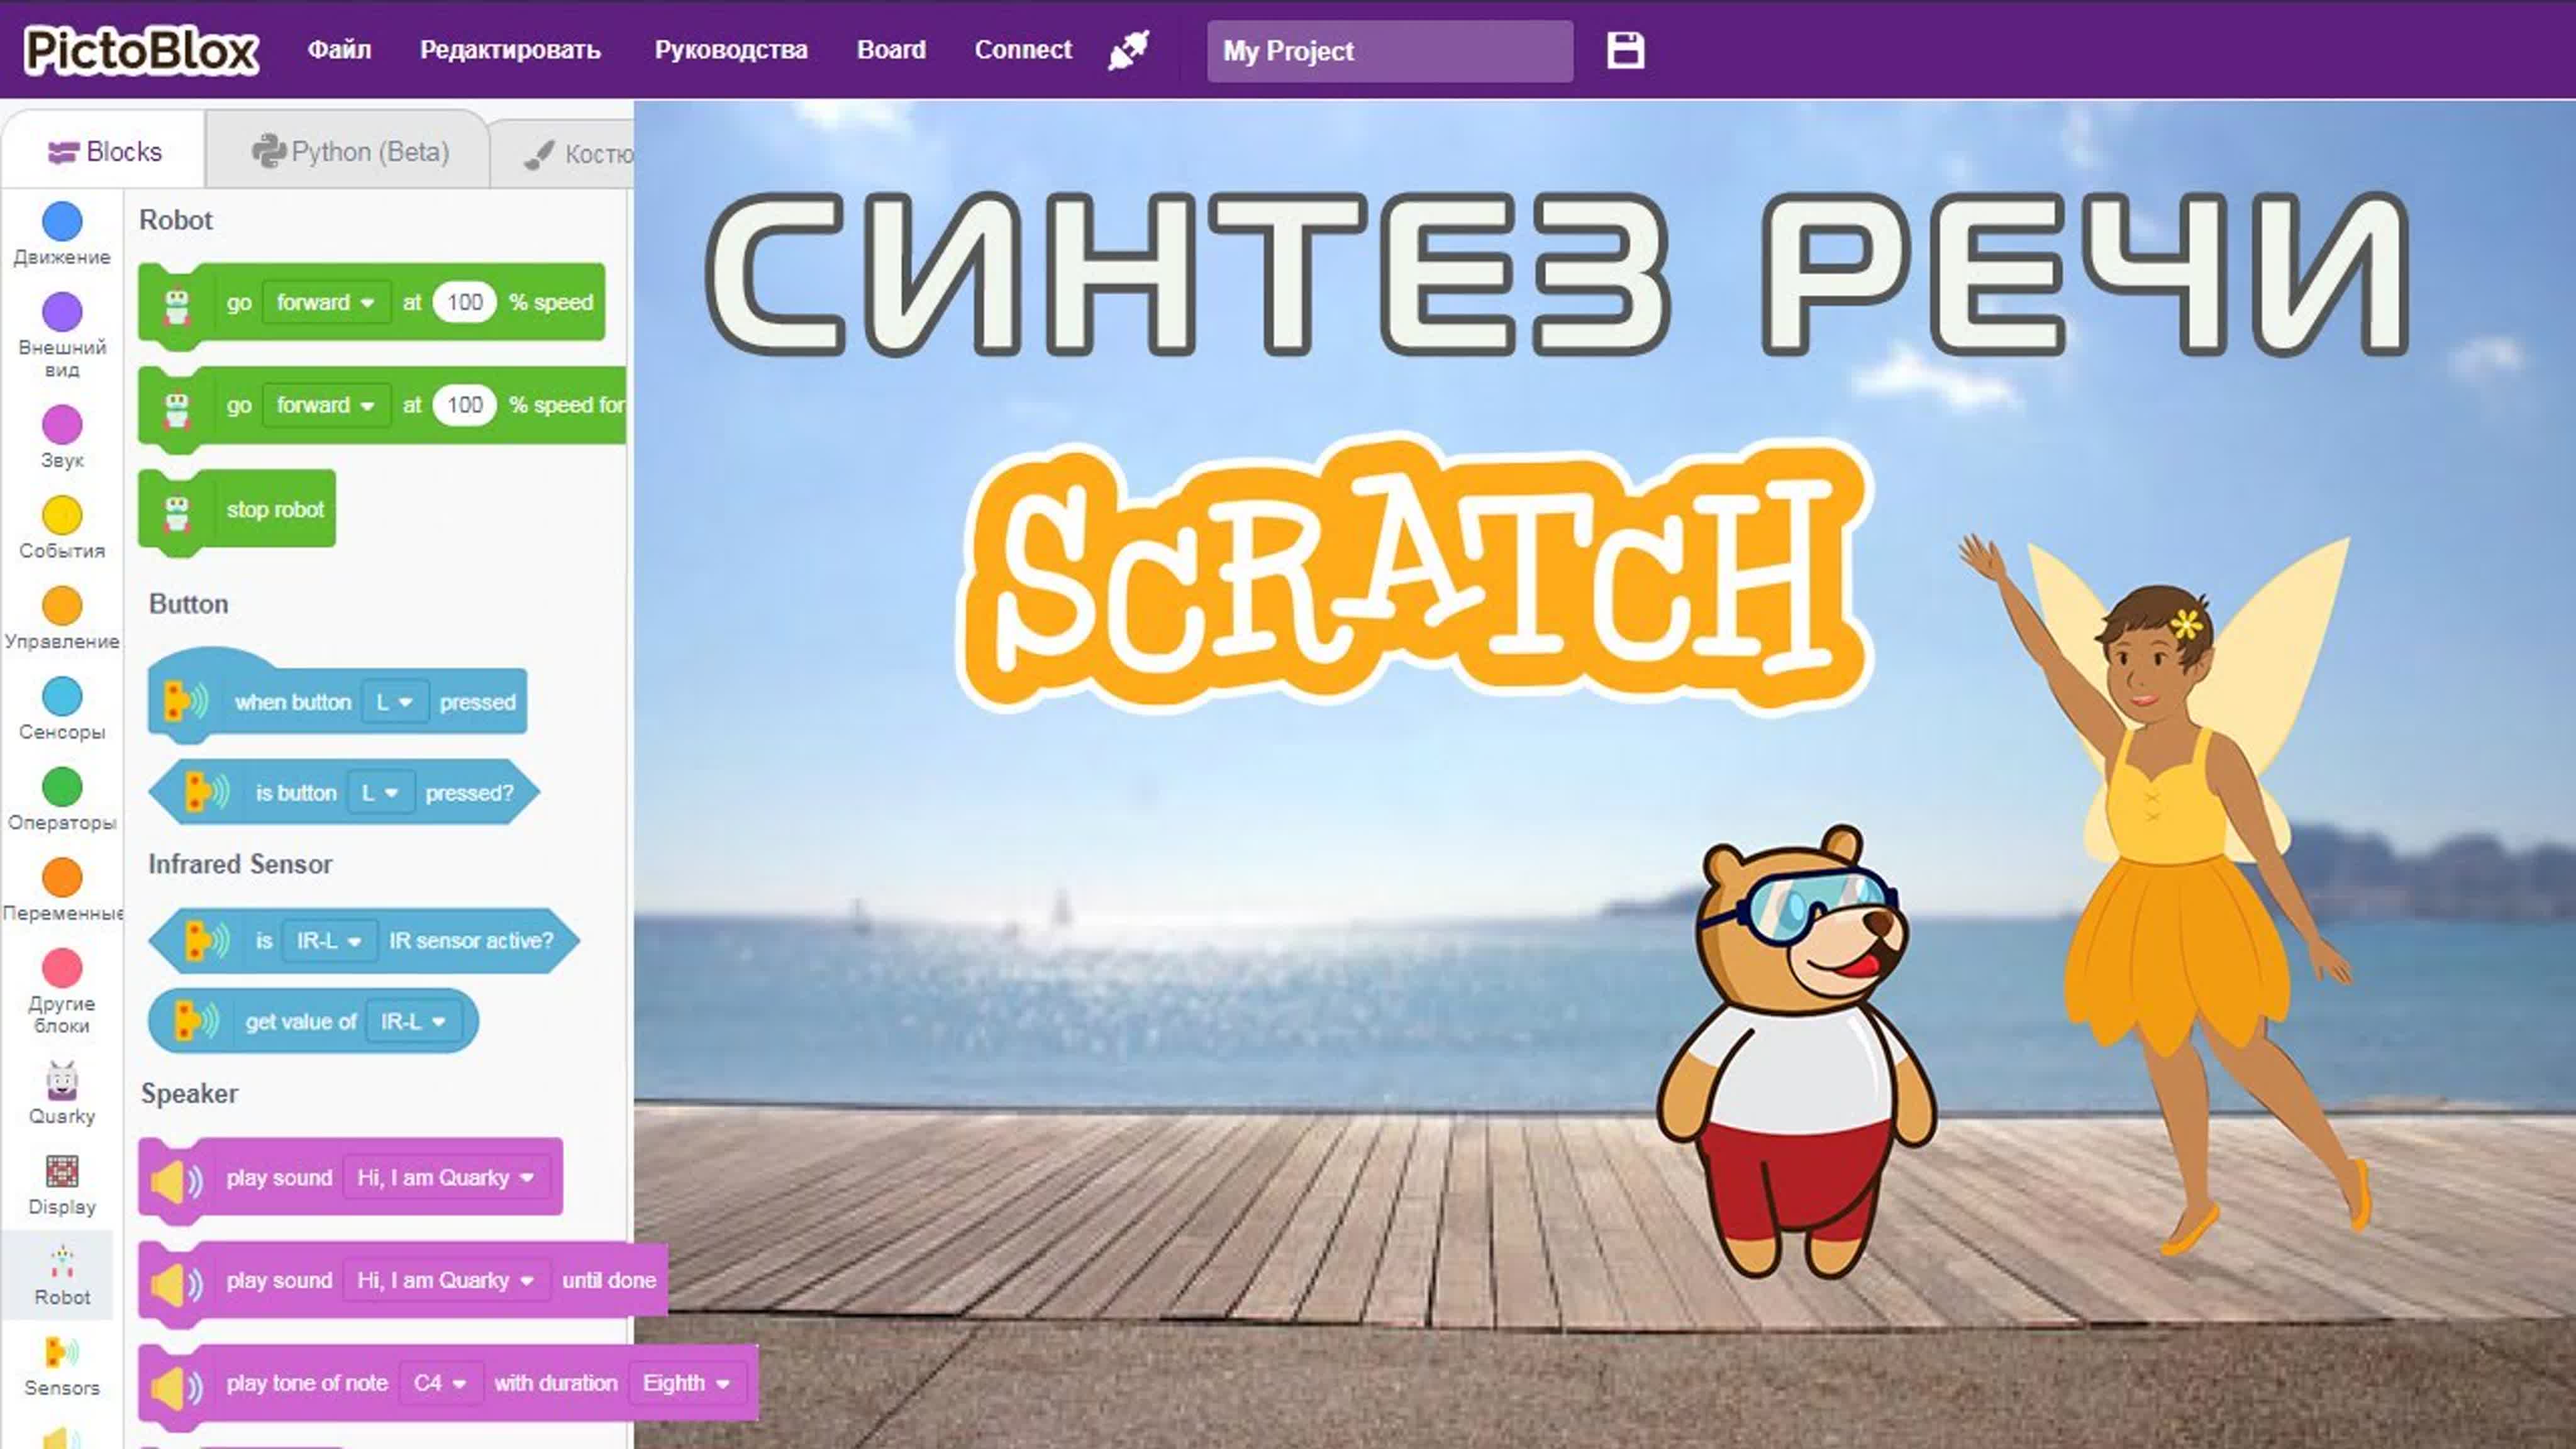Open the C4 note dropdown
The width and height of the screenshot is (2576, 1449).
(440, 1383)
